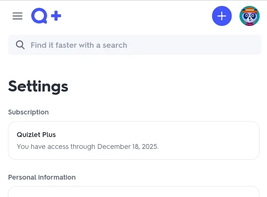Screen dimensions: 267x197
Task: Open the hamburger navigation menu
Action: (x=17, y=16)
